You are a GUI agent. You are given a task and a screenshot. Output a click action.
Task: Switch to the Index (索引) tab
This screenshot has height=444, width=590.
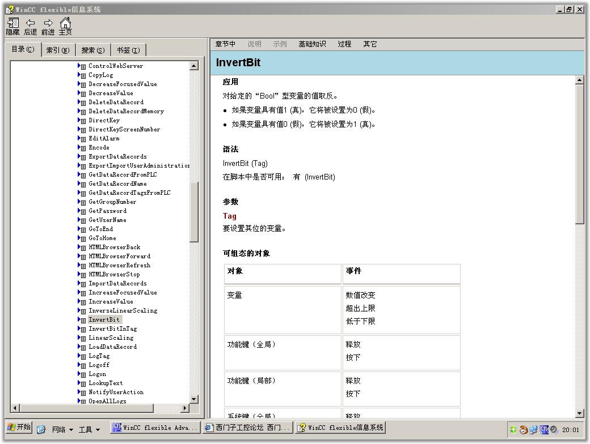[x=57, y=50]
